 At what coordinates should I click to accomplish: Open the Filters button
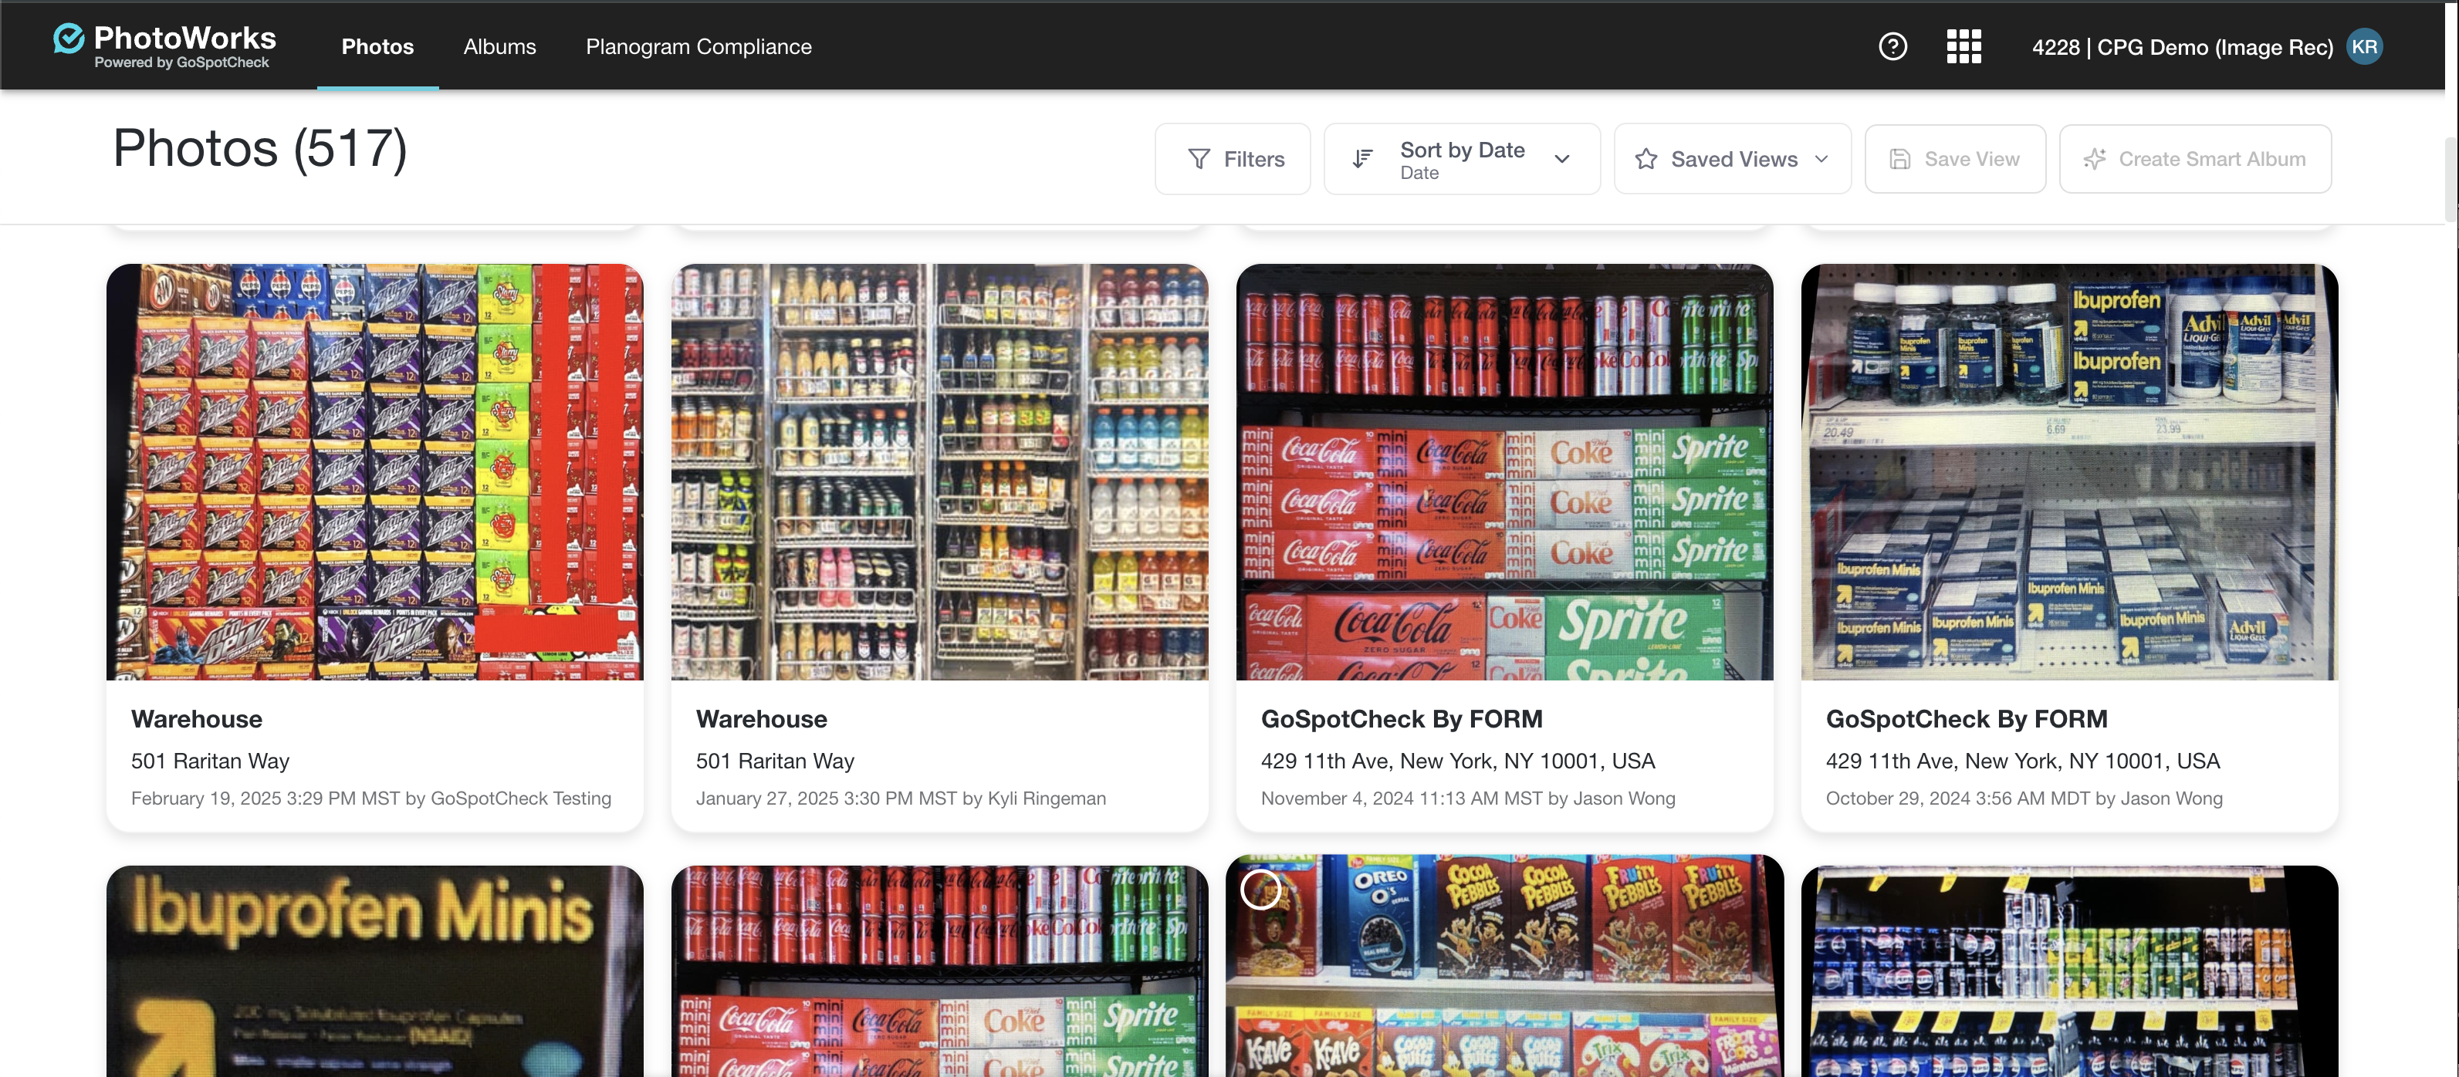tap(1233, 159)
